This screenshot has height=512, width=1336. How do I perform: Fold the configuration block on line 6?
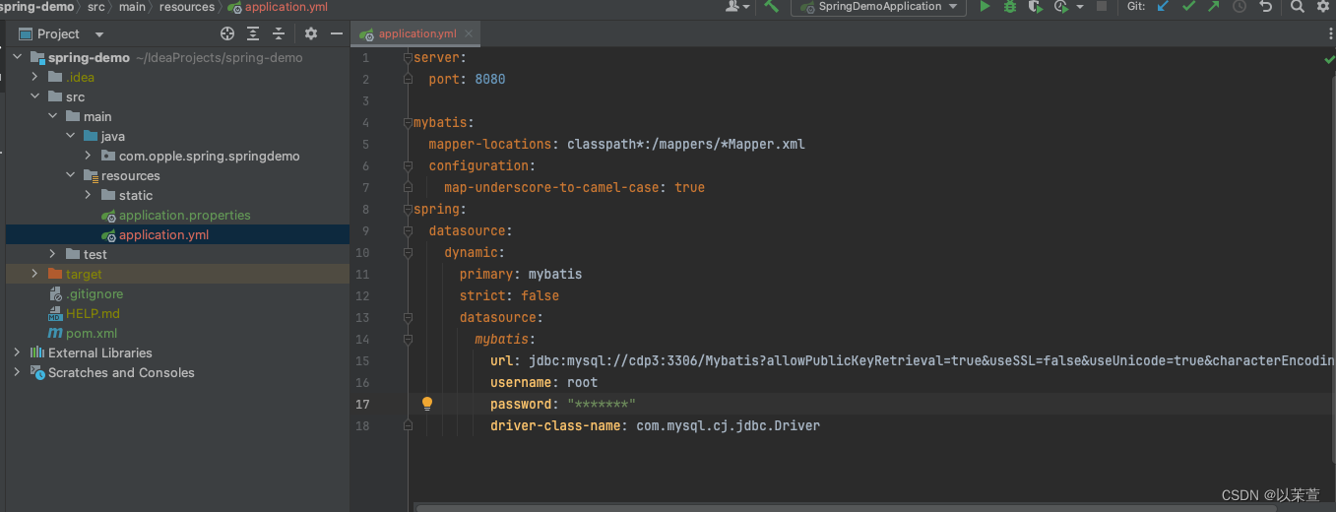point(408,166)
